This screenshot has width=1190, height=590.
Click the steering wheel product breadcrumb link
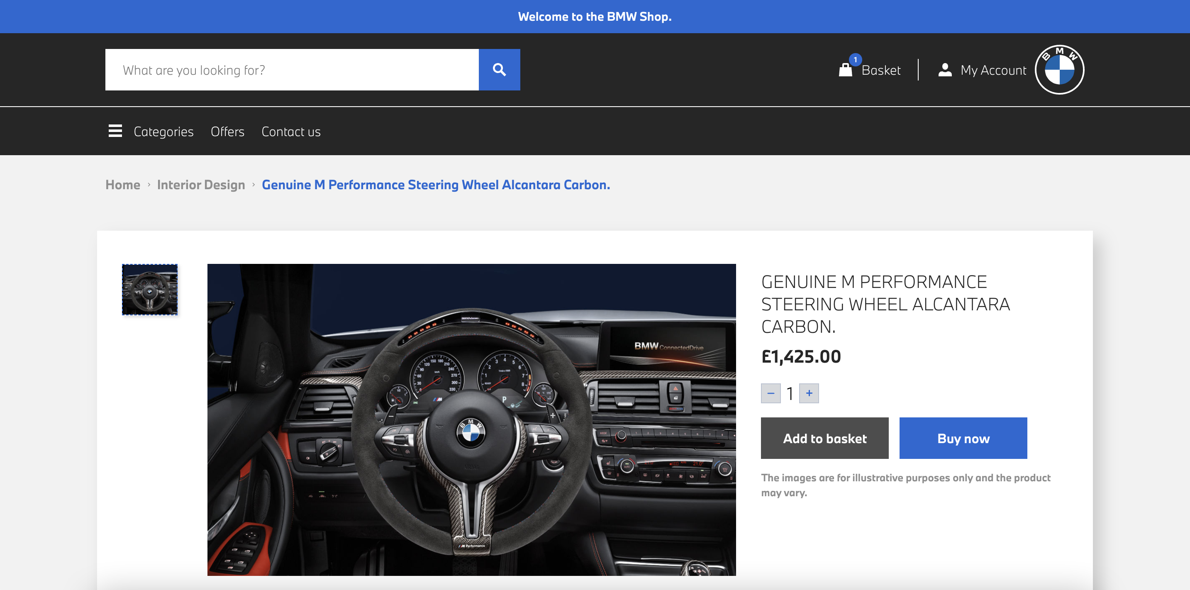pyautogui.click(x=436, y=185)
